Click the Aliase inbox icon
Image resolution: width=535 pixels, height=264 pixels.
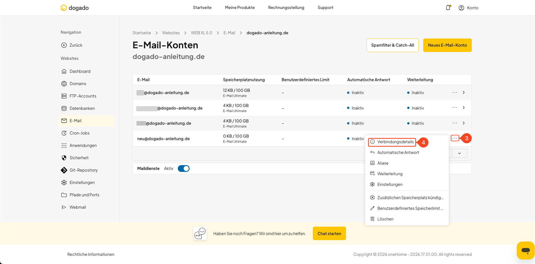coord(372,163)
